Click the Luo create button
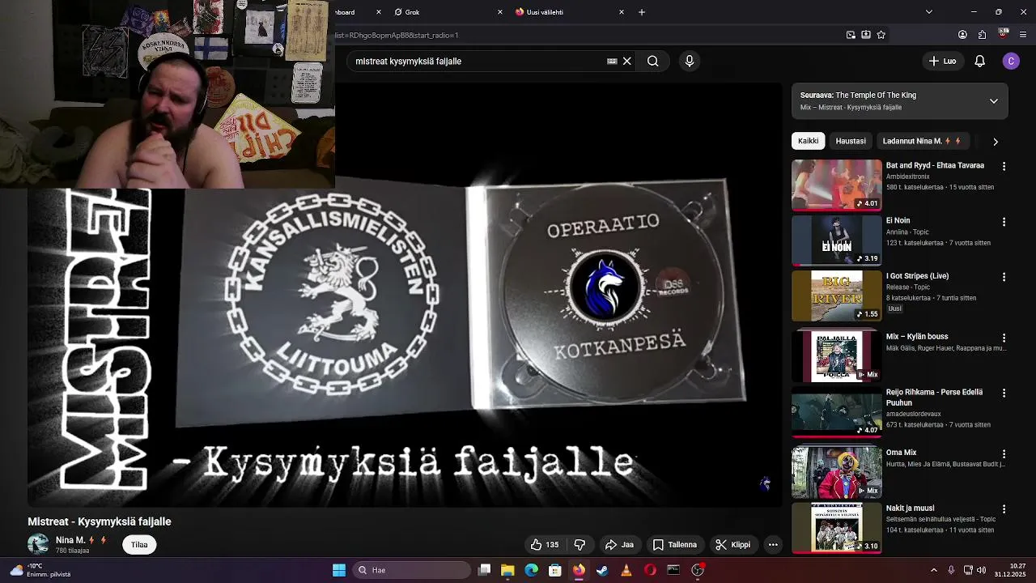This screenshot has width=1036, height=583. 943,61
